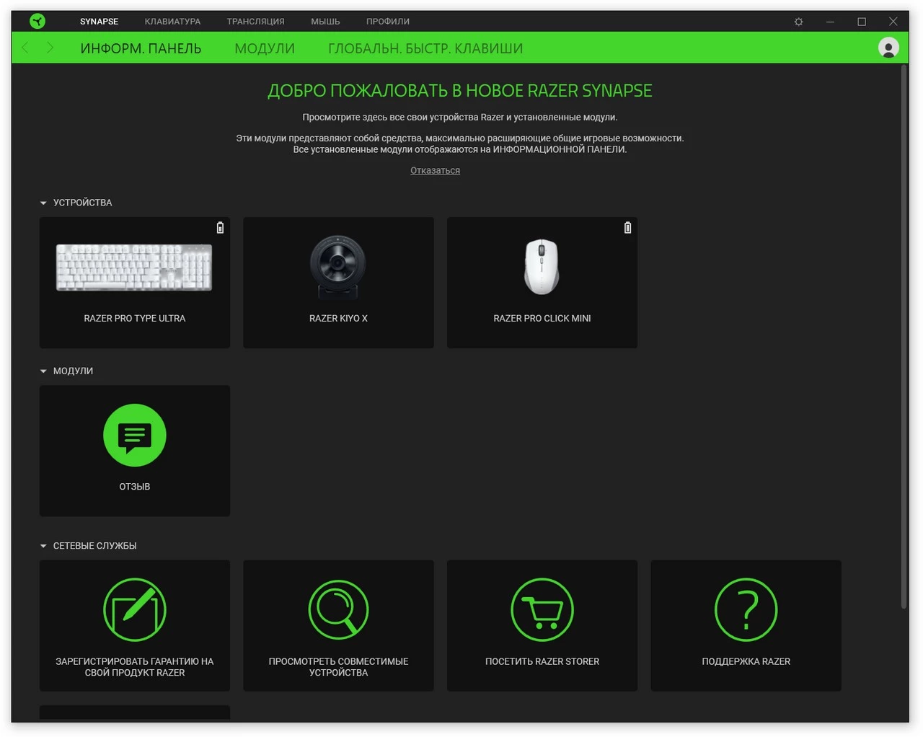The image size is (923, 737).
Task: Click the Razer logo icon
Action: [37, 22]
